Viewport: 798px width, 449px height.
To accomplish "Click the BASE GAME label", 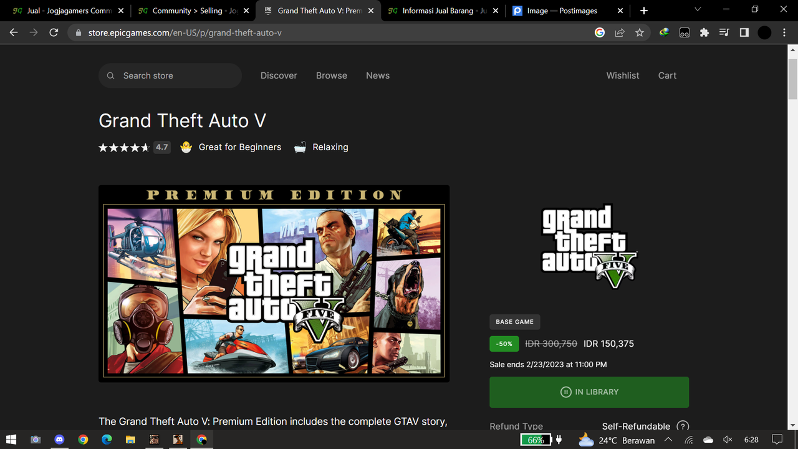I will [515, 322].
